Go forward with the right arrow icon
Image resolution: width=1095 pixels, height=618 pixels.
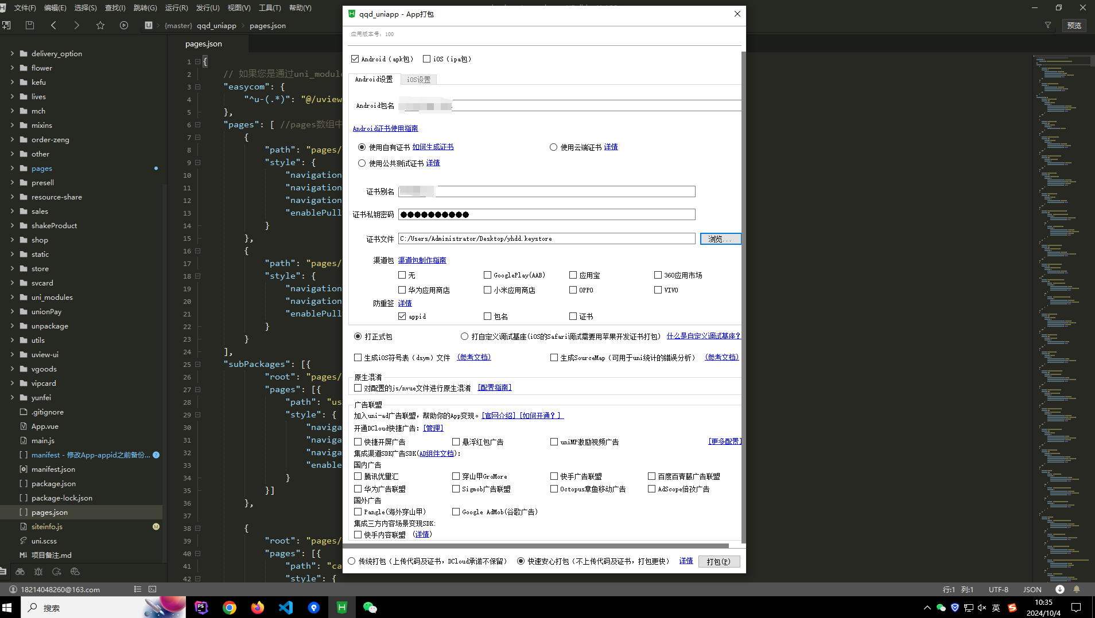[x=76, y=25]
